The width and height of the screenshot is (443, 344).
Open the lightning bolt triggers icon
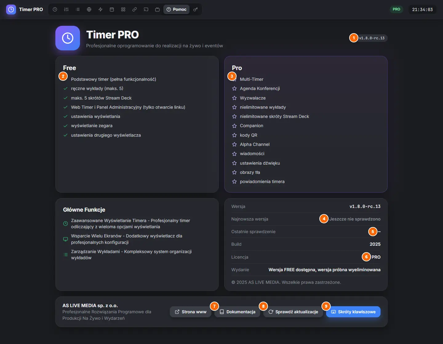(100, 10)
